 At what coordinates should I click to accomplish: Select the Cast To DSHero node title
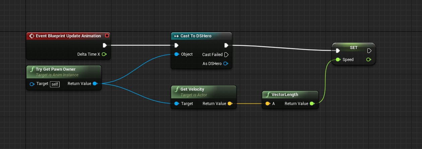[196, 36]
